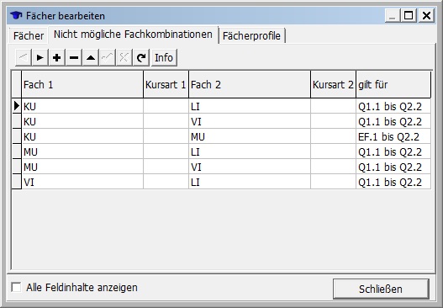This screenshot has width=443, height=308.
Task: Close the Fächer bearbeiten window
Action: [426, 15]
